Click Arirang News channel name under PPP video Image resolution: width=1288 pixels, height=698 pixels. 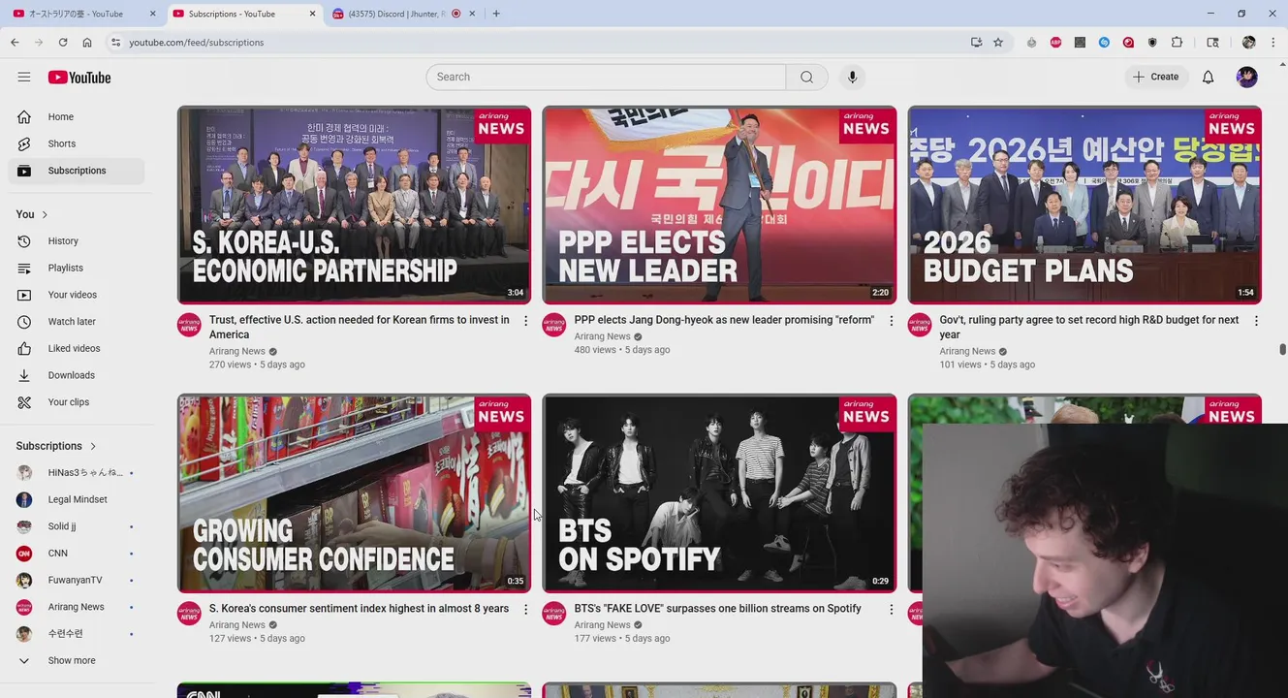(602, 336)
